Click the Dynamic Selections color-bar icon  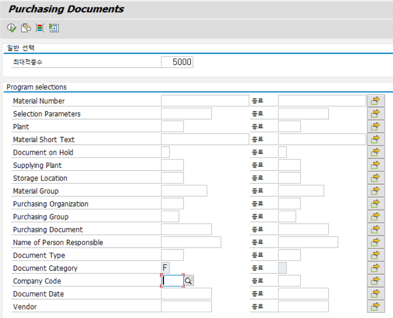click(40, 28)
